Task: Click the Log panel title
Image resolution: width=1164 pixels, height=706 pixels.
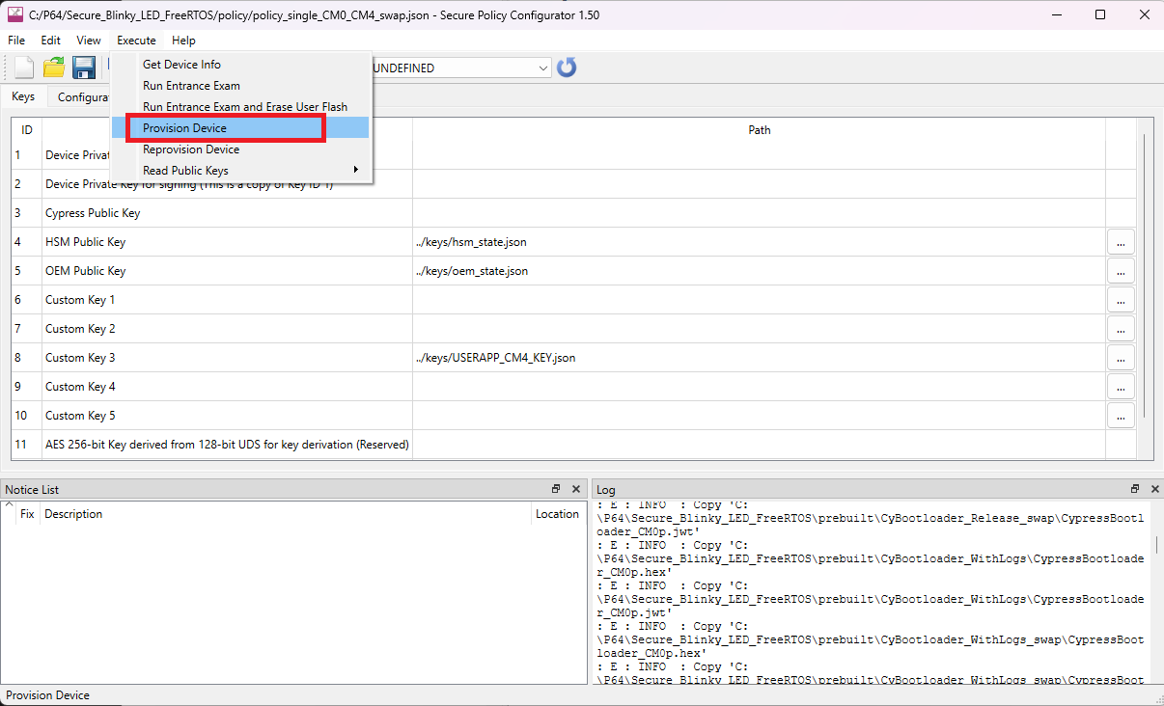Action: (x=605, y=490)
